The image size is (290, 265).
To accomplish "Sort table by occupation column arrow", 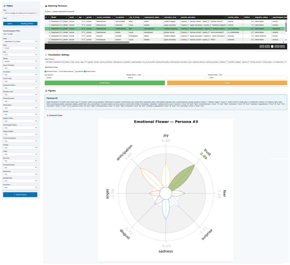I will pyautogui.click(x=126, y=17).
